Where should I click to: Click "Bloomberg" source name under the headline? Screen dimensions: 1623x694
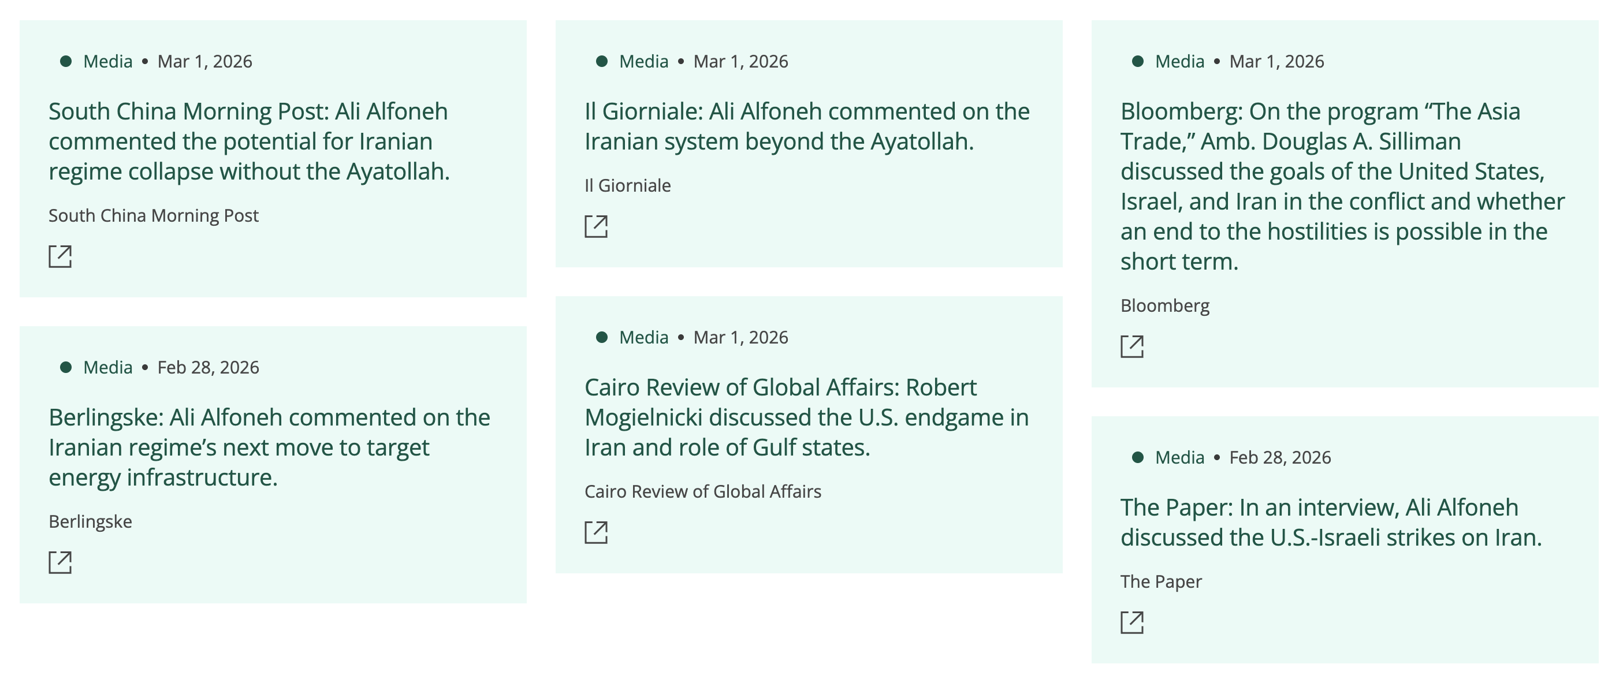pos(1164,305)
